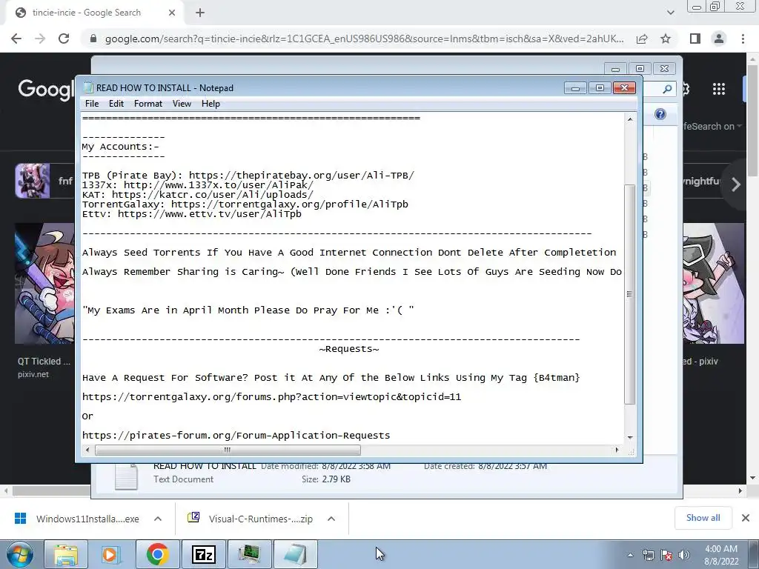Image resolution: width=759 pixels, height=569 pixels.
Task: Open Notepad File menu
Action: pos(91,104)
